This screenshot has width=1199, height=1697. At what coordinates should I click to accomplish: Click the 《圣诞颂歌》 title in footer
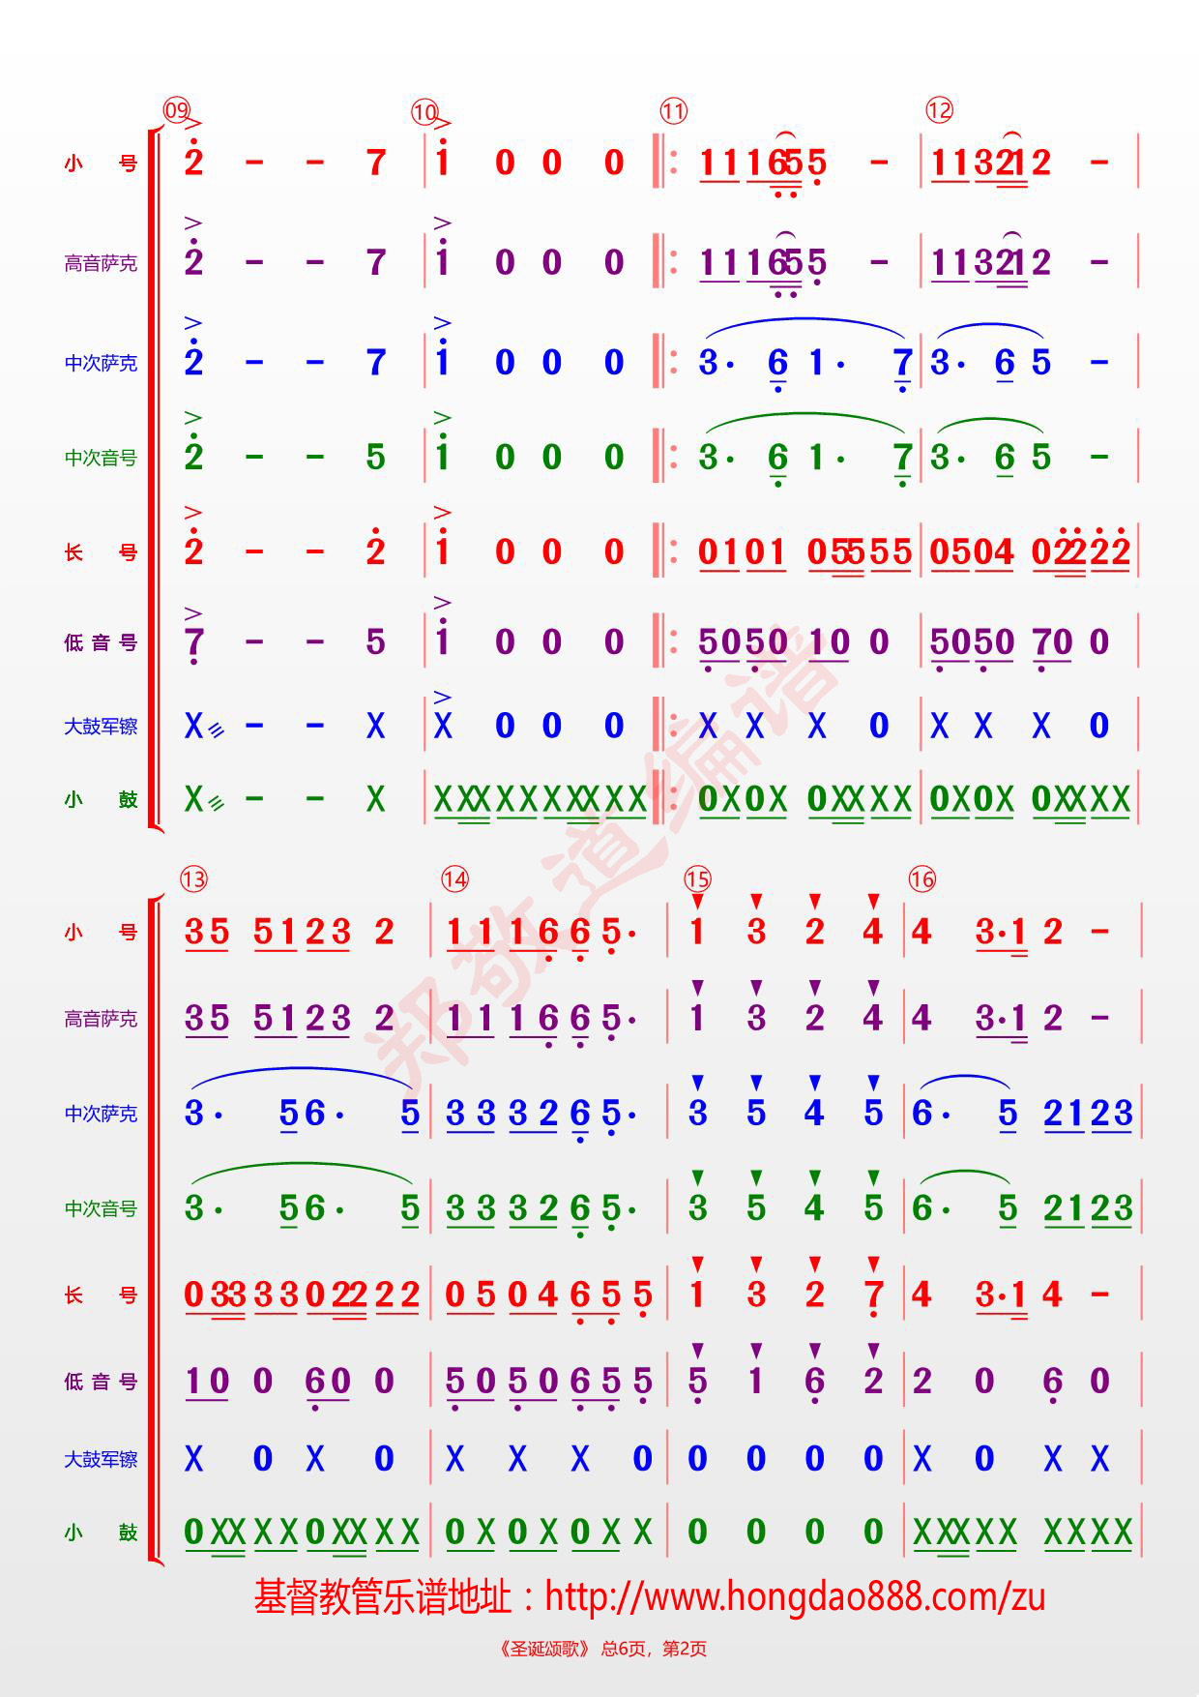pos(542,1649)
